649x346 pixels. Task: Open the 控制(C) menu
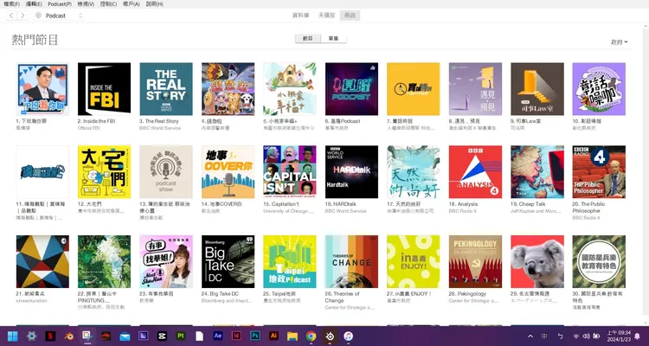pos(108,4)
